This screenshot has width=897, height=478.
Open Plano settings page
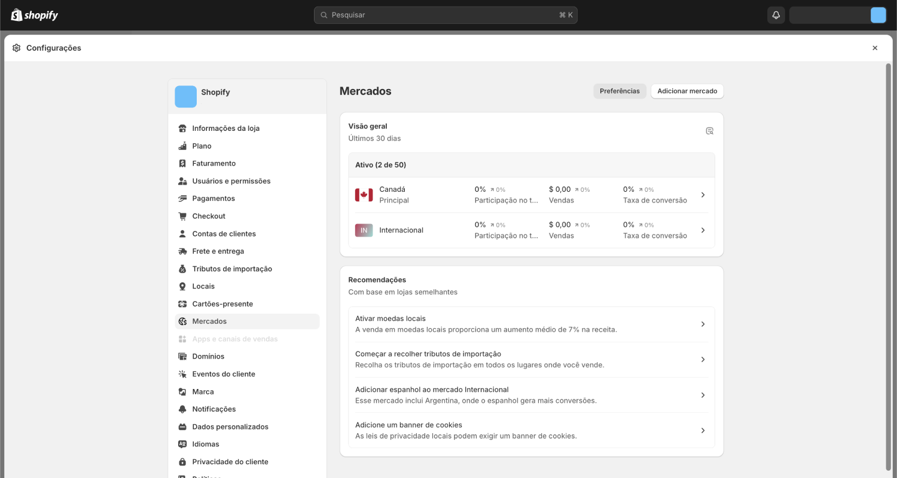point(247,146)
